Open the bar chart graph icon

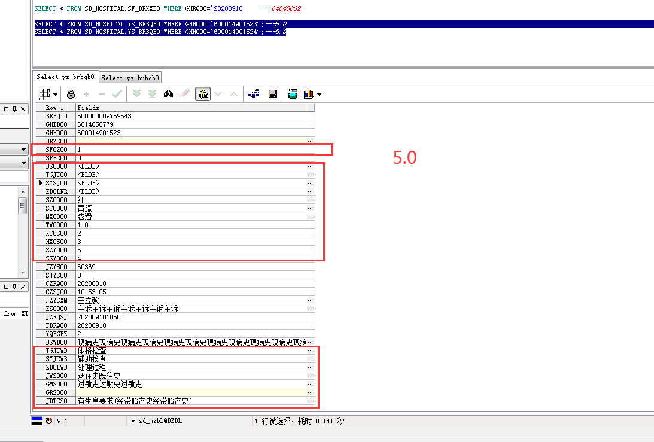(309, 94)
